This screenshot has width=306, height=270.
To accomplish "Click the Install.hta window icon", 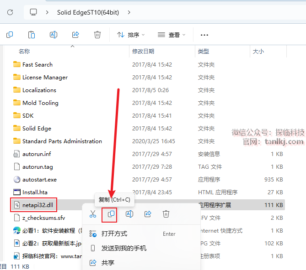I will coord(17,192).
